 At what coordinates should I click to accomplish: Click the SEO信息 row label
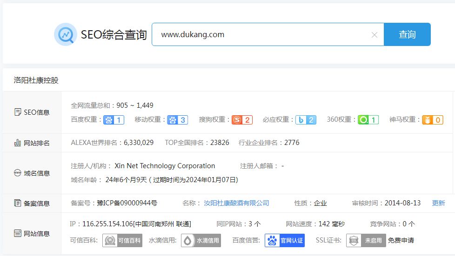tap(37, 112)
